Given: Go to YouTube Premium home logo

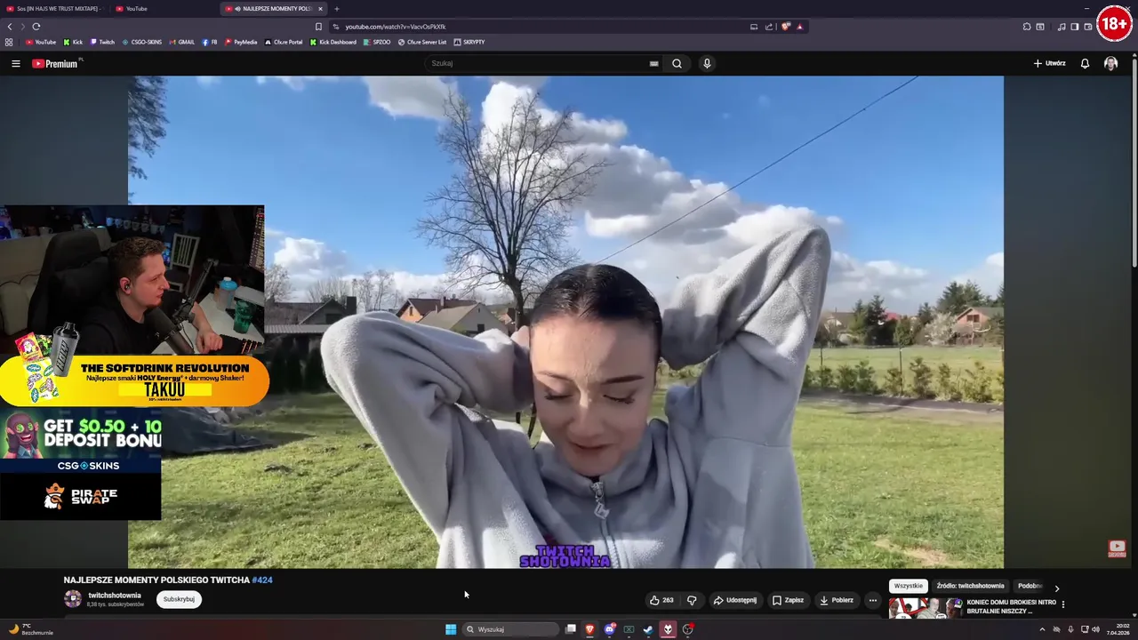Looking at the screenshot, I should [x=55, y=63].
